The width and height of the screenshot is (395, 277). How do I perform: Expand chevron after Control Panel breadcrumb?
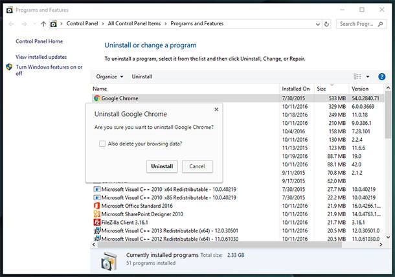point(103,24)
